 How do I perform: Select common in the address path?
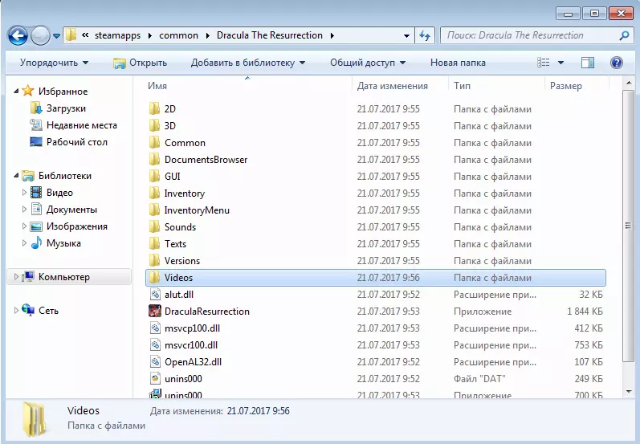[178, 35]
